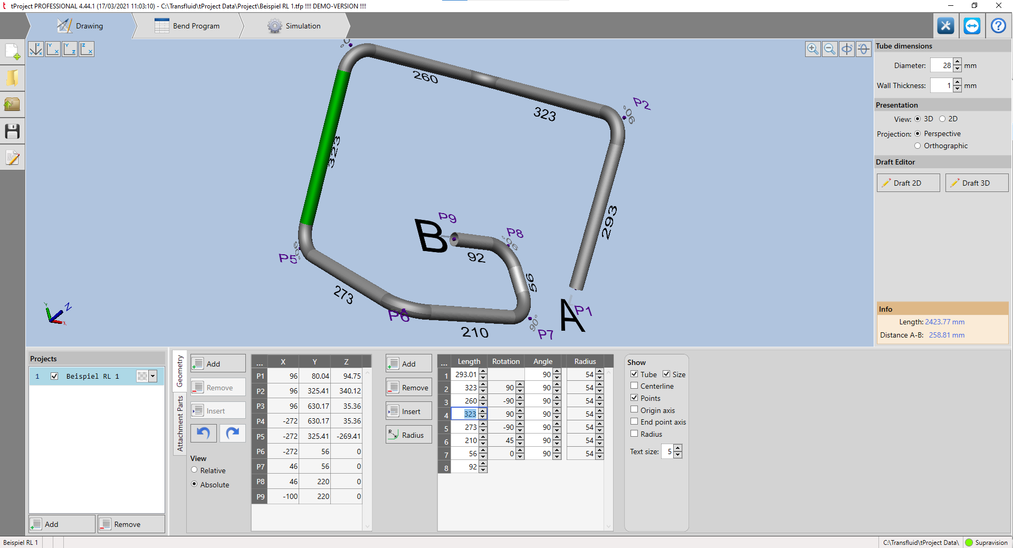Click the new document icon in left sidebar

click(12, 52)
